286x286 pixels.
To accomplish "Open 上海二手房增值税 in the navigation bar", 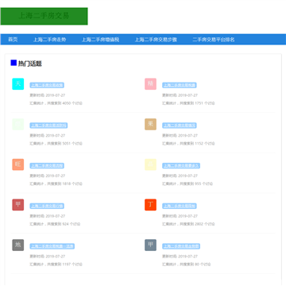I will click(x=100, y=40).
